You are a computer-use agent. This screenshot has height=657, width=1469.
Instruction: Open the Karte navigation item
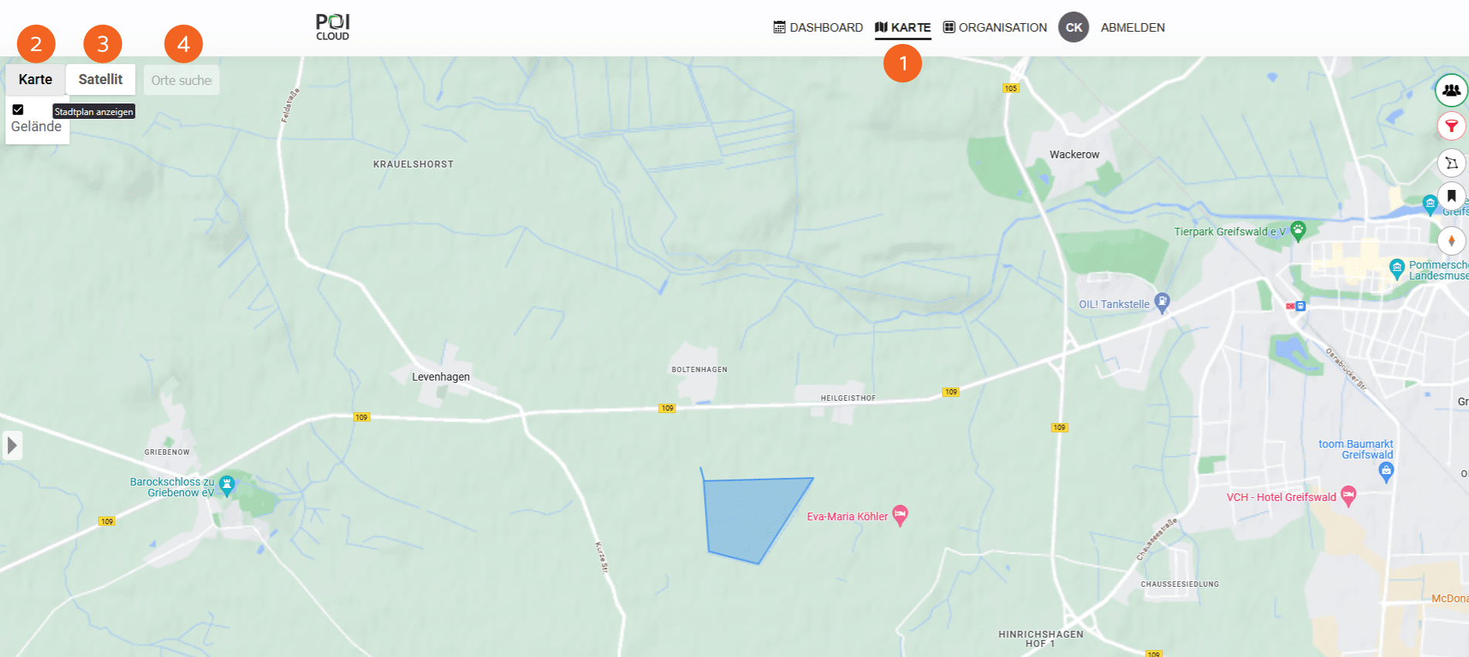[x=903, y=27]
